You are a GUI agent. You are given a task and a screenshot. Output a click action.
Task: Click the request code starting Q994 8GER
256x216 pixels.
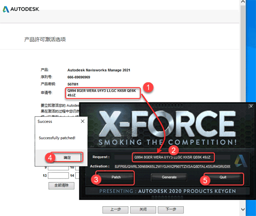(102, 93)
